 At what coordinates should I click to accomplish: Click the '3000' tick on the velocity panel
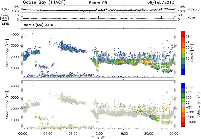pos(15,97)
